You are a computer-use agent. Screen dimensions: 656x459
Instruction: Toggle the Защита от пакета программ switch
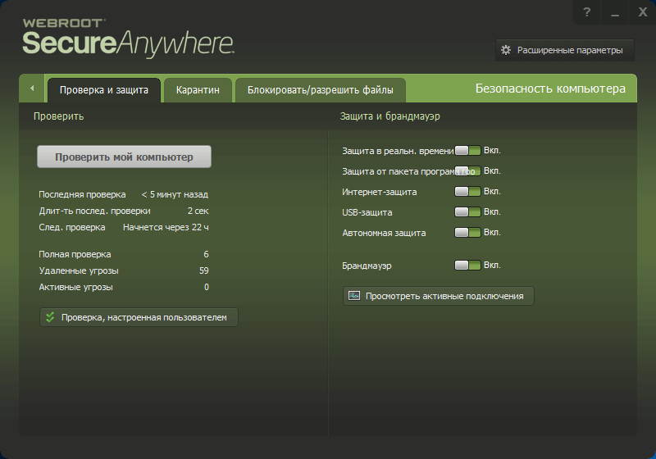(x=467, y=171)
